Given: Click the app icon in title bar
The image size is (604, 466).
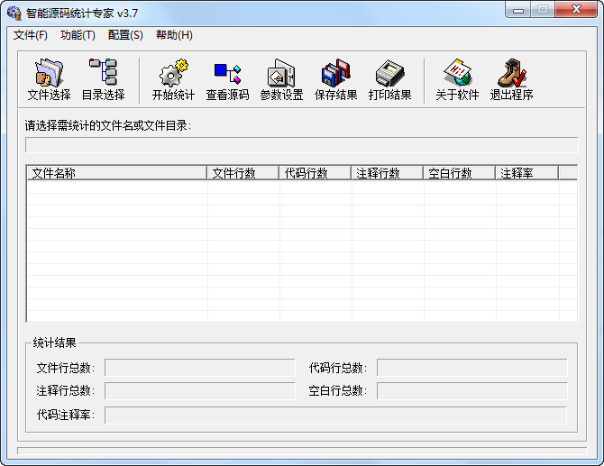Looking at the screenshot, I should tap(14, 14).
